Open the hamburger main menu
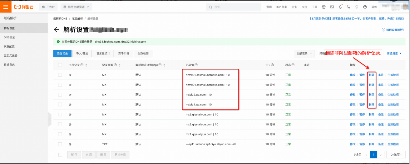The height and width of the screenshot is (164, 410). pyautogui.click(x=6, y=7)
